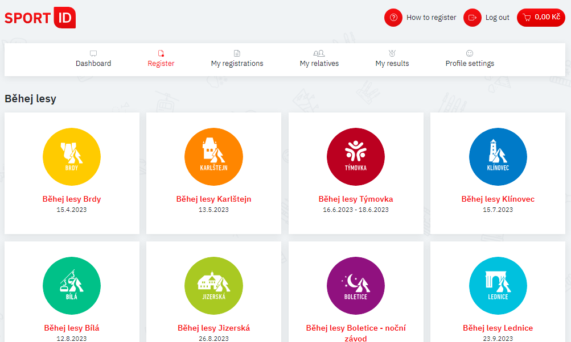The image size is (571, 342).
Task: Open the My results tab
Action: [x=392, y=63]
